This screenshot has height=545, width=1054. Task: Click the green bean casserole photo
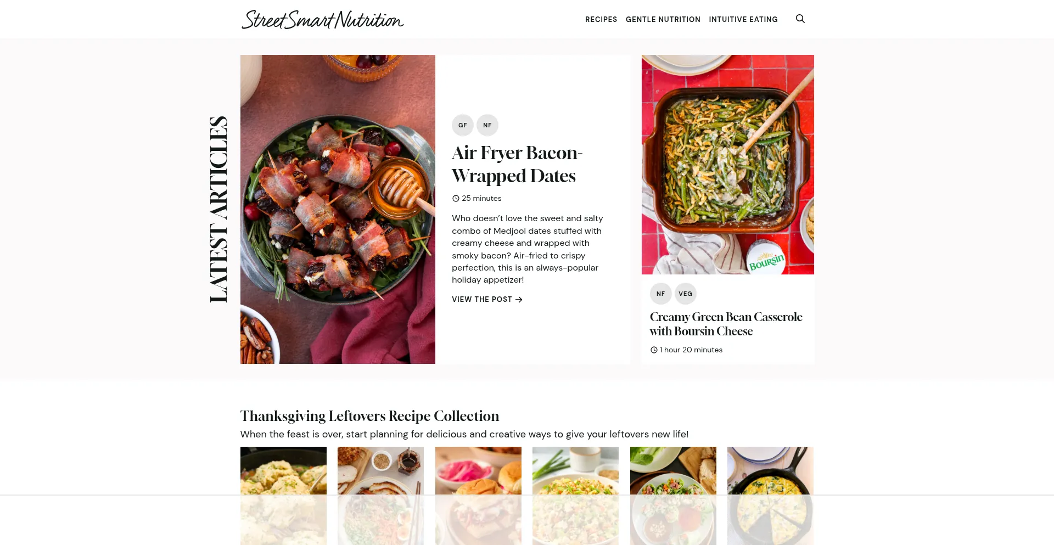point(728,165)
